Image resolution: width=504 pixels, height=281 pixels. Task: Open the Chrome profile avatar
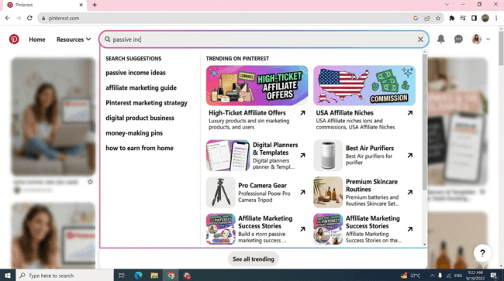pos(485,19)
